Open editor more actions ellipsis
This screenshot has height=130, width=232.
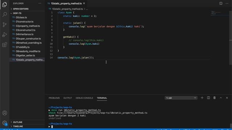[x=227, y=3]
